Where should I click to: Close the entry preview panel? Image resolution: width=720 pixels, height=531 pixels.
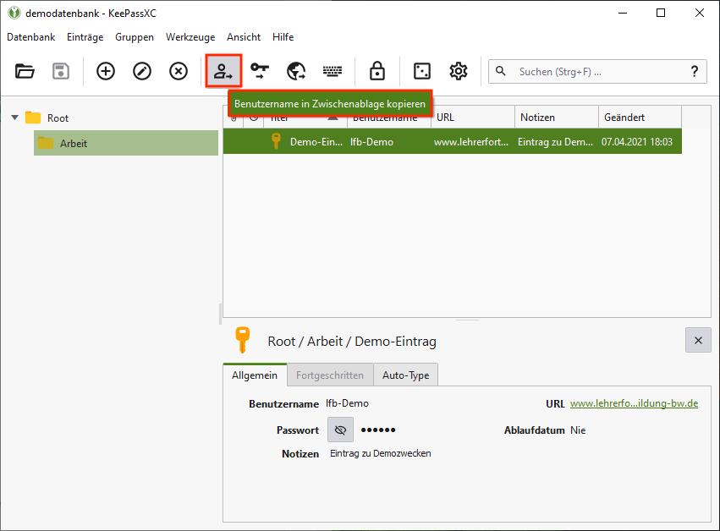pos(698,340)
